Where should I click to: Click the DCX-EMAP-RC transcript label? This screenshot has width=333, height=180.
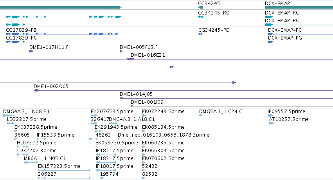[282, 13]
